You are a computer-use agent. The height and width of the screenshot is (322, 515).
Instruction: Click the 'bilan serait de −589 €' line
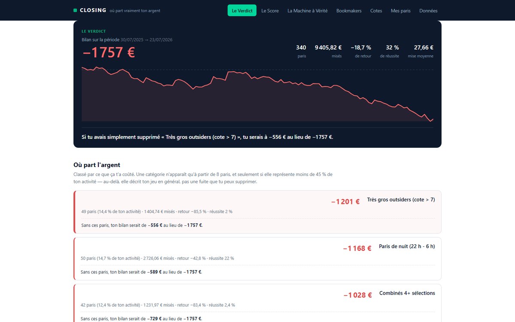(142, 272)
